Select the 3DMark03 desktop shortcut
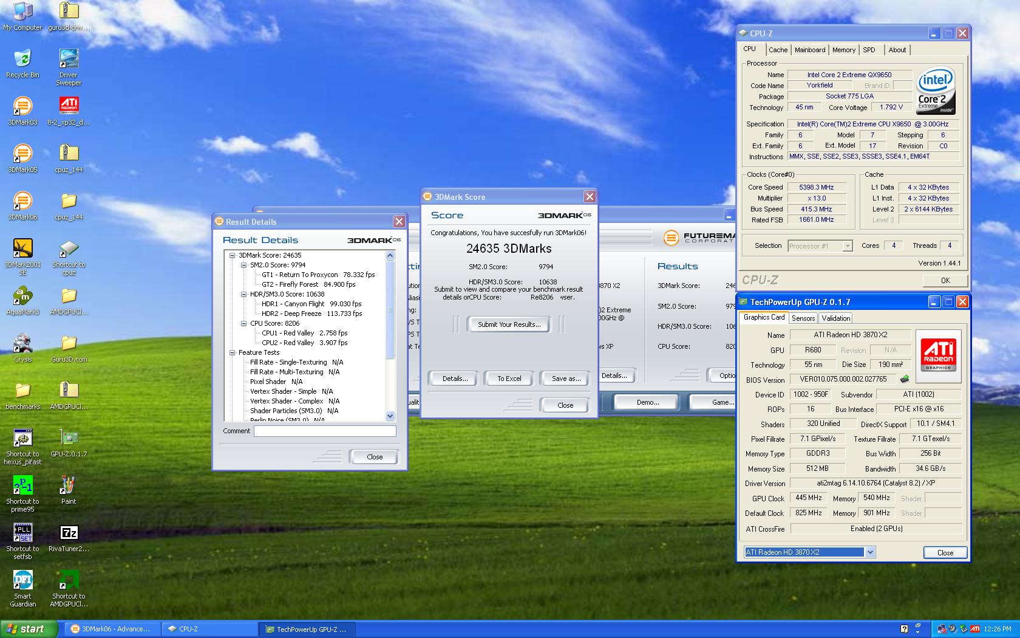The height and width of the screenshot is (638, 1020). pos(22,111)
